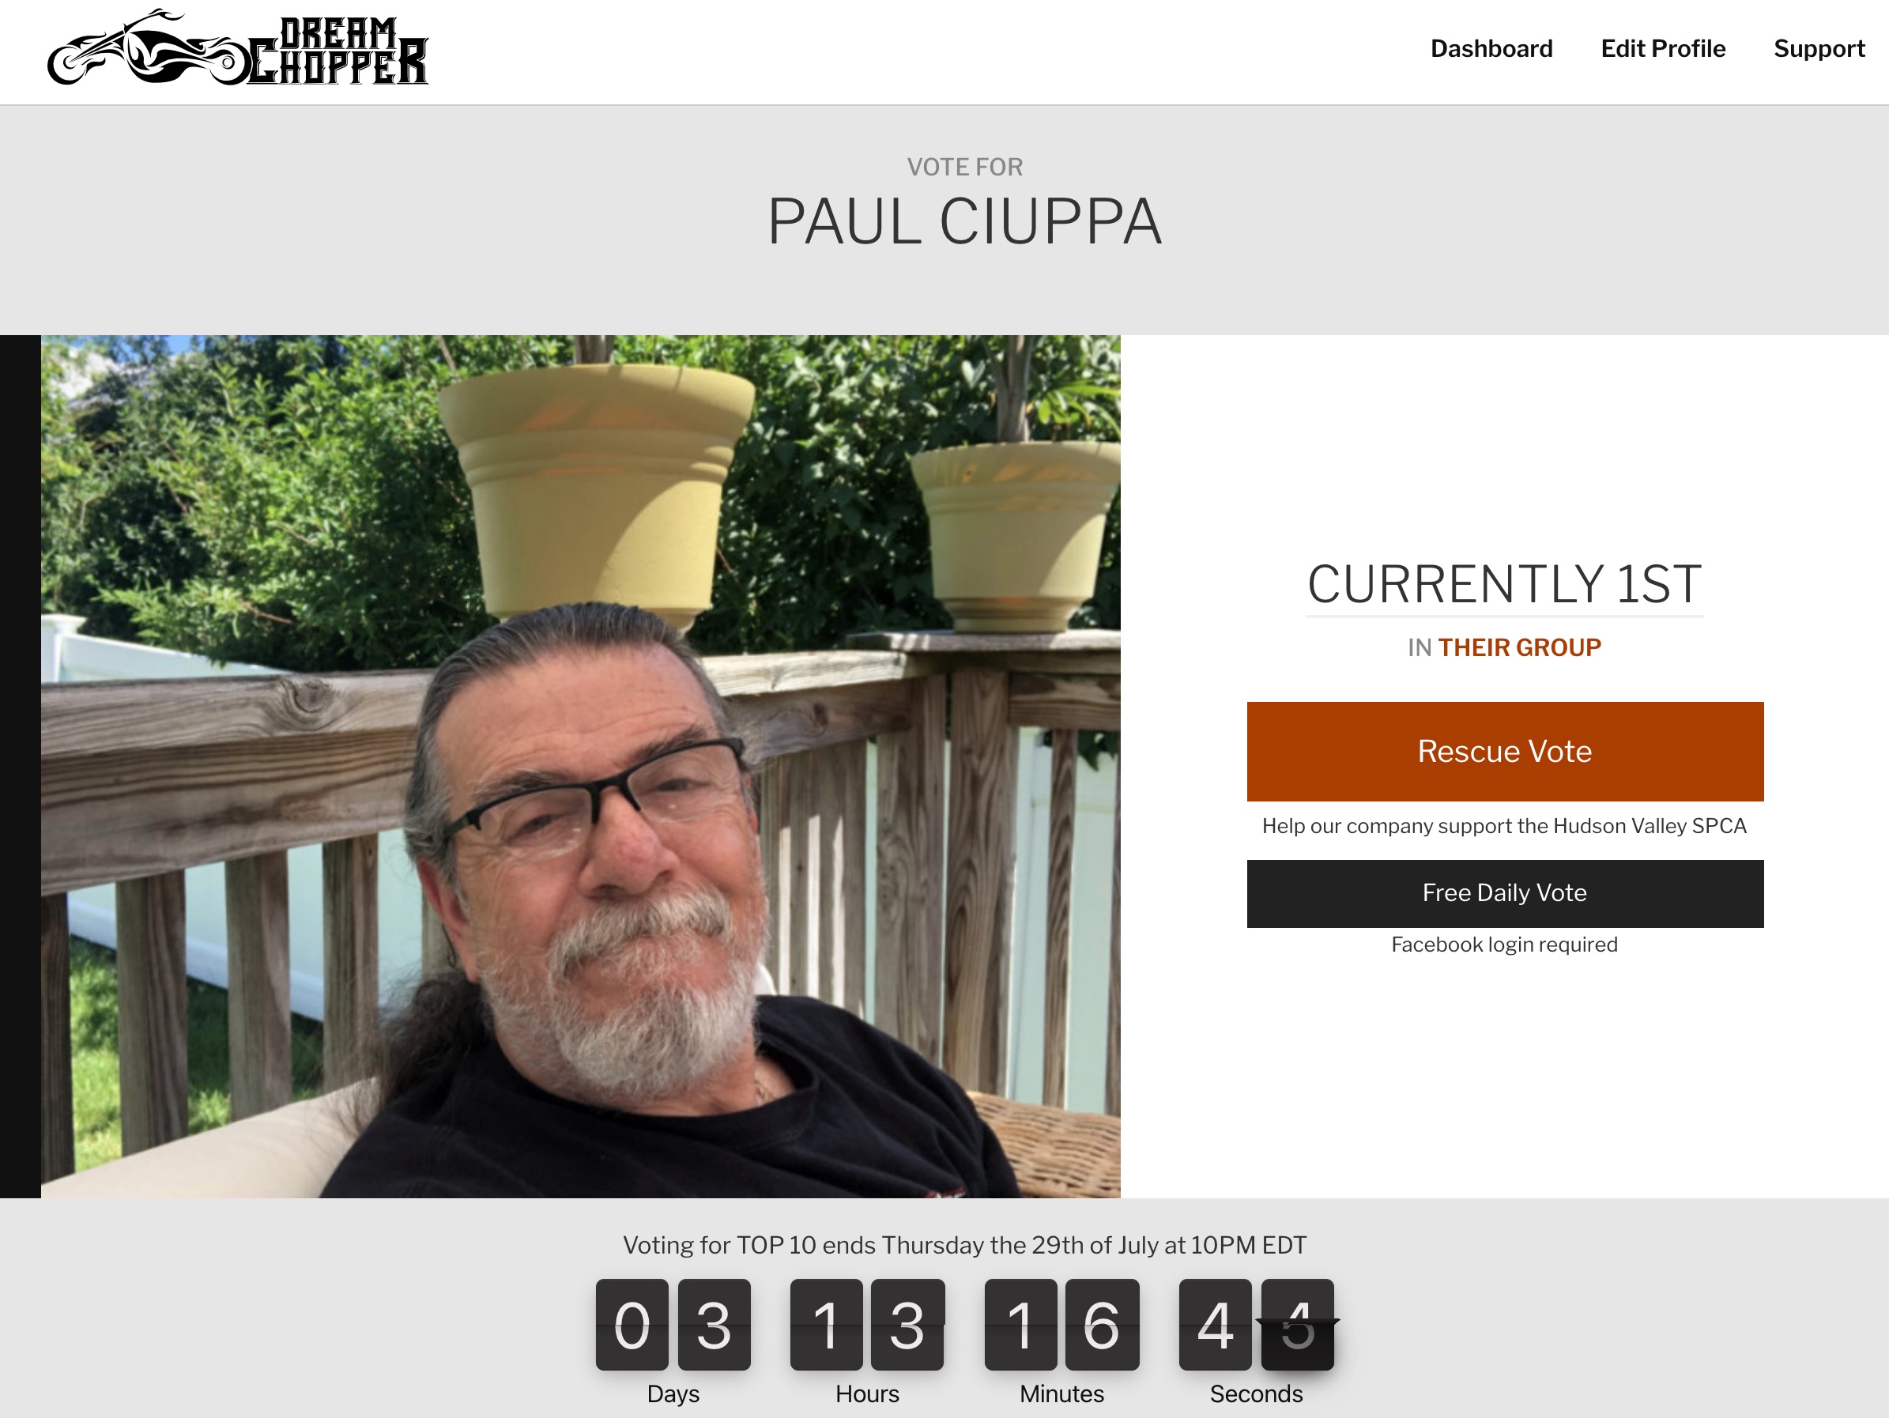Click the flipping Seconds ones digit tile
This screenshot has height=1418, width=1889.
[x=1297, y=1324]
